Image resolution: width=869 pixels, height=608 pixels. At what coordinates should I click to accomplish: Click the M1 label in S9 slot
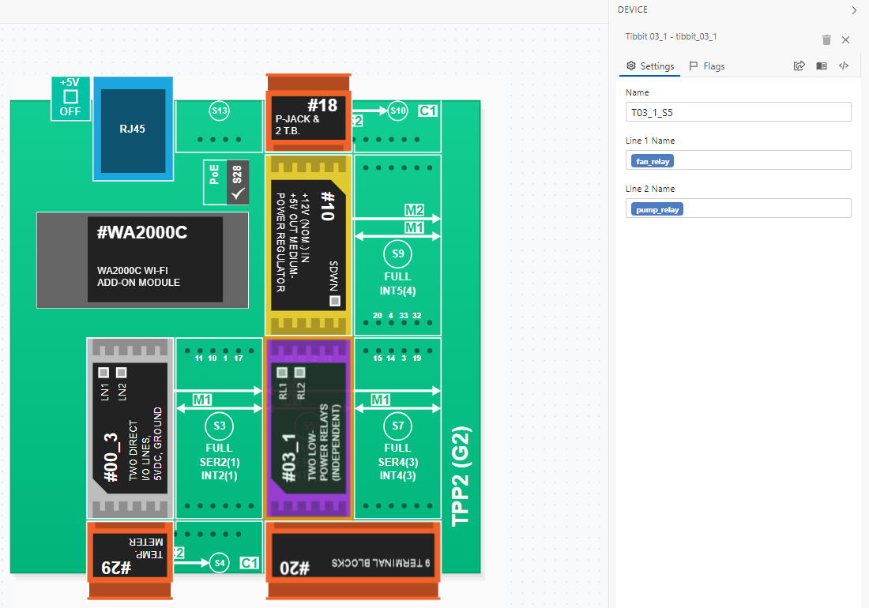coord(414,227)
